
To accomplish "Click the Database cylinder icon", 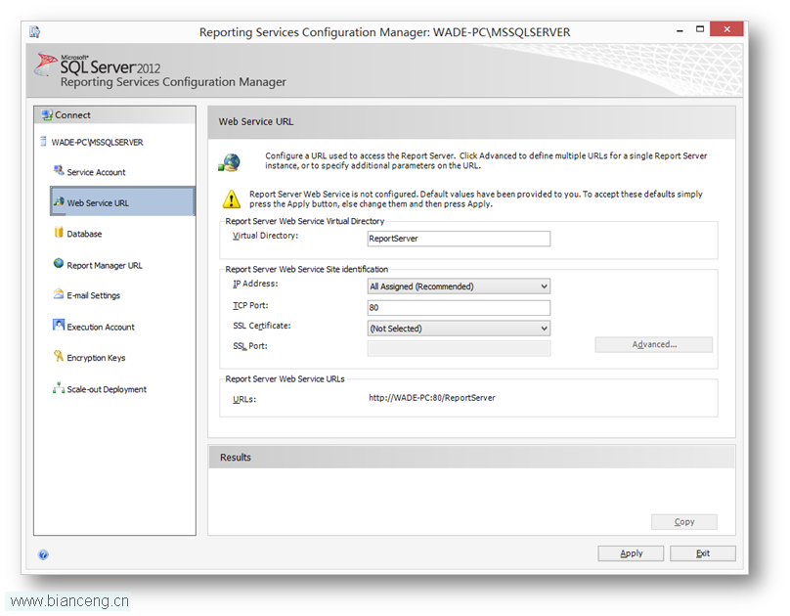I will tap(59, 232).
